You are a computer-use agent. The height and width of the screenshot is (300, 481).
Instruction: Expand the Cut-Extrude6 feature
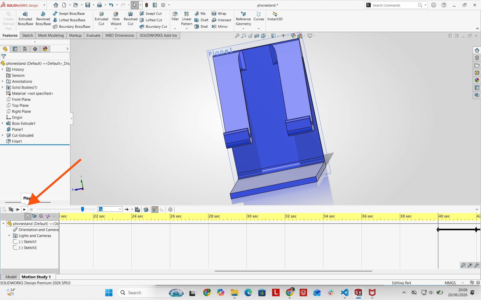click(x=3, y=135)
